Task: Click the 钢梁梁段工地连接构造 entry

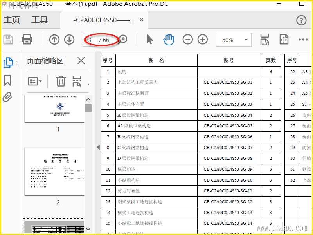Action: pyautogui.click(x=140, y=202)
